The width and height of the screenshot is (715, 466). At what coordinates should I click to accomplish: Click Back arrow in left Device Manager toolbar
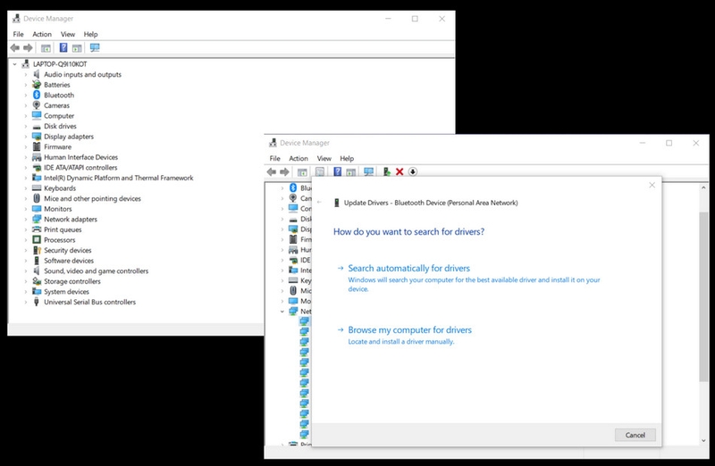click(x=14, y=48)
